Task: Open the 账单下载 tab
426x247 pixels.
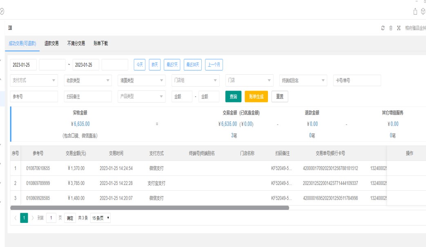Action: [100, 43]
